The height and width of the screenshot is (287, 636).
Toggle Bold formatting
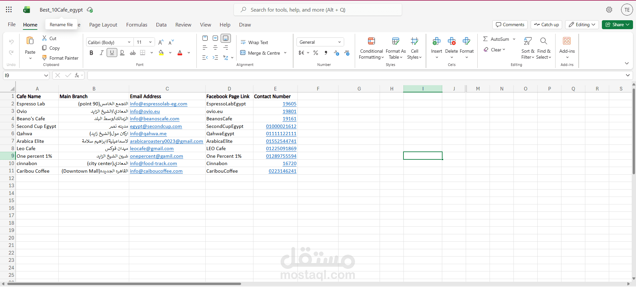point(91,53)
